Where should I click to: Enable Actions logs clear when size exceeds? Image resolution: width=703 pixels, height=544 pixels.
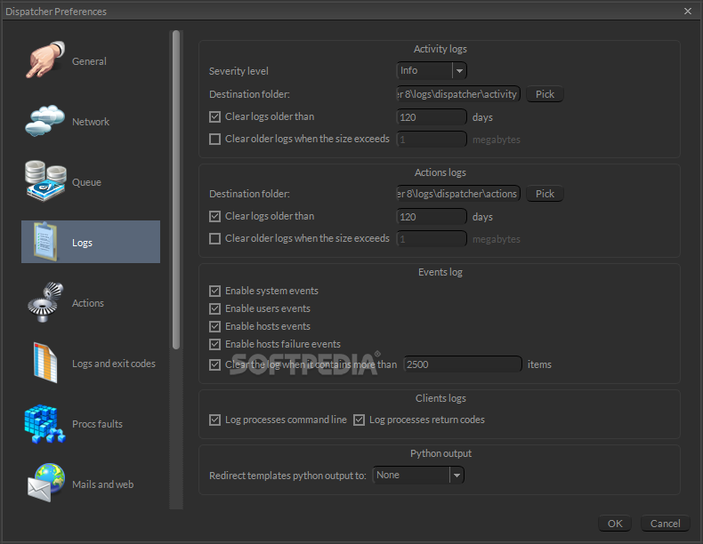point(214,238)
